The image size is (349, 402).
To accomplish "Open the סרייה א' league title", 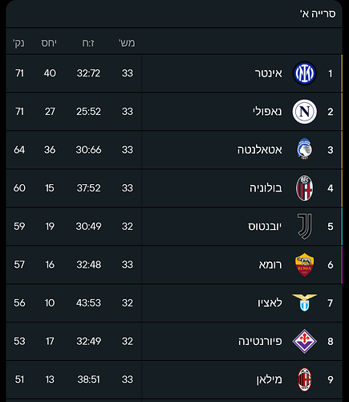I will pyautogui.click(x=318, y=14).
